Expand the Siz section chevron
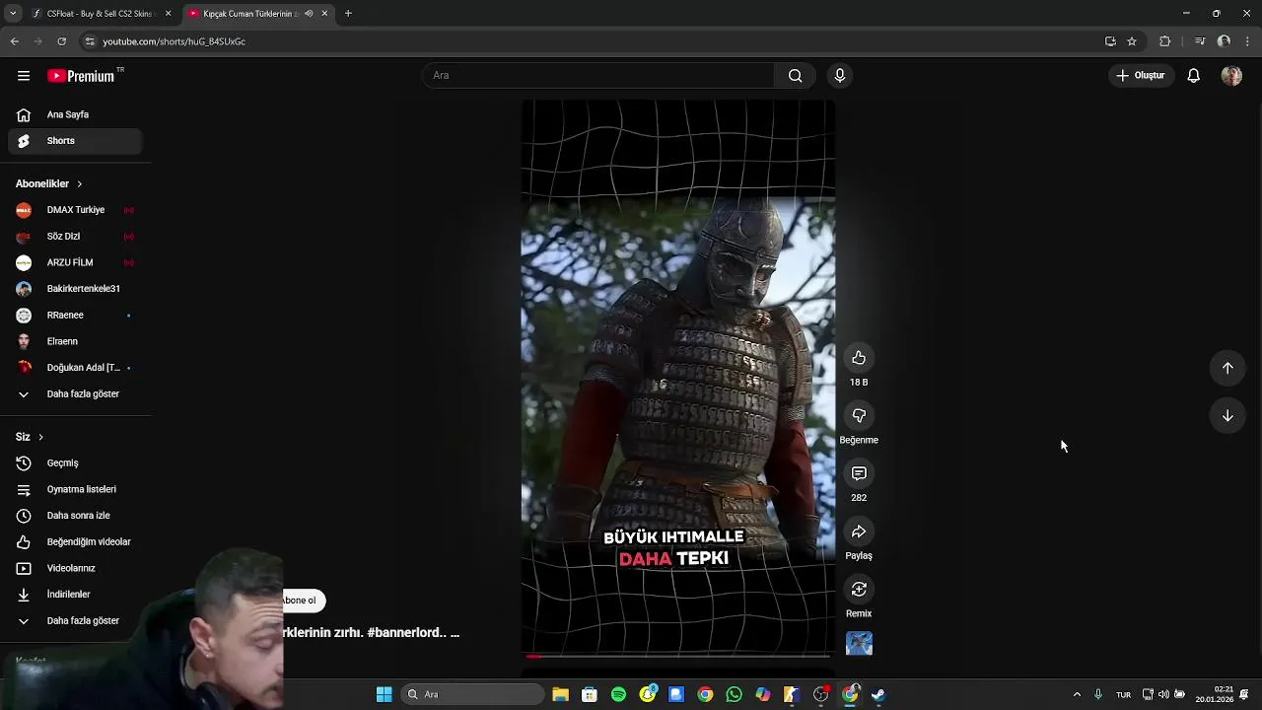 tap(40, 437)
